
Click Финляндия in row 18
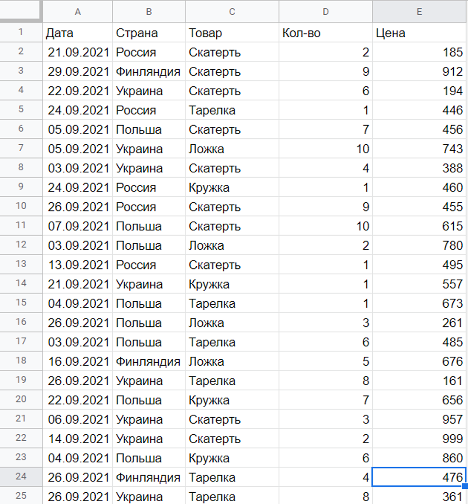(x=149, y=361)
